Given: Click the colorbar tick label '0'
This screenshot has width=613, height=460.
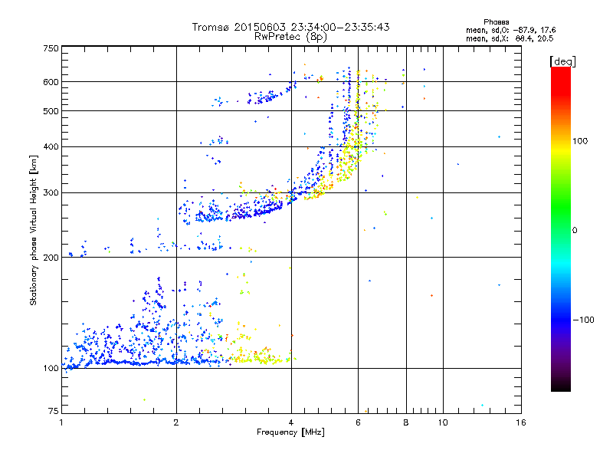Looking at the screenshot, I should (575, 231).
